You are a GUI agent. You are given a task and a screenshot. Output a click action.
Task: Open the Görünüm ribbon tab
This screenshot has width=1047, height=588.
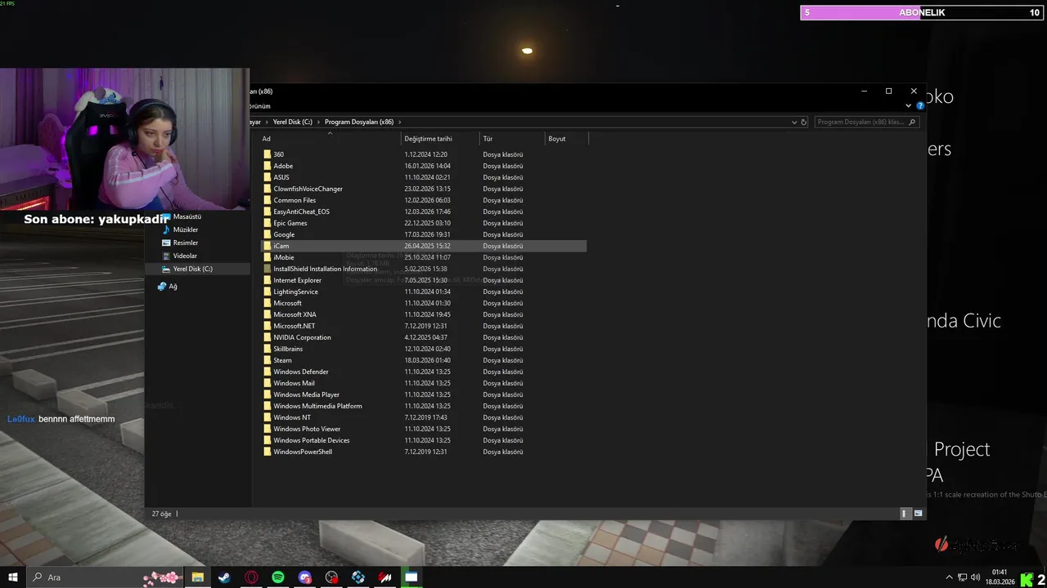tap(260, 106)
